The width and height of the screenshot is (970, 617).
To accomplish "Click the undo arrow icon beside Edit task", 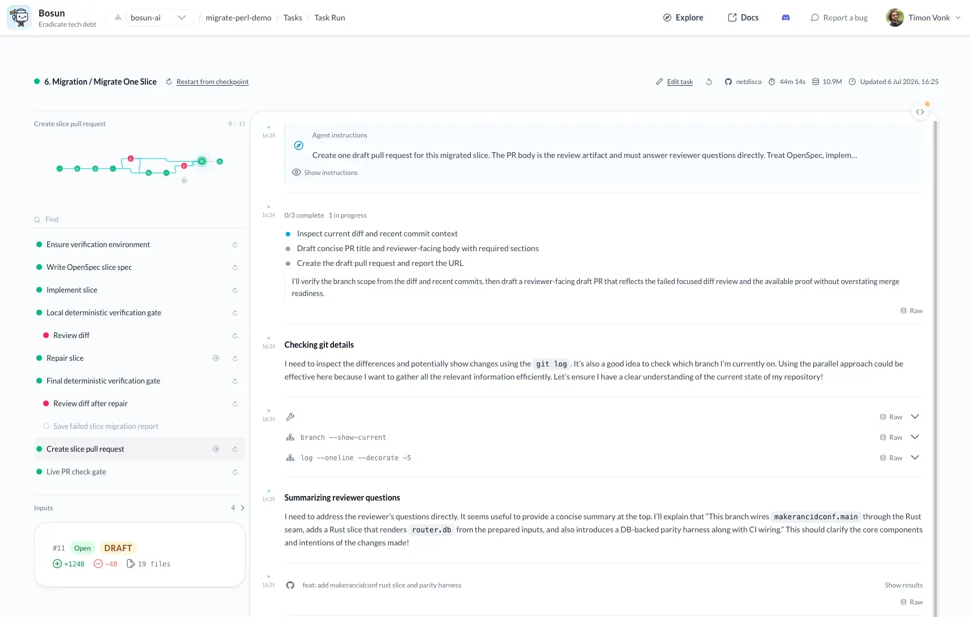I will click(709, 82).
